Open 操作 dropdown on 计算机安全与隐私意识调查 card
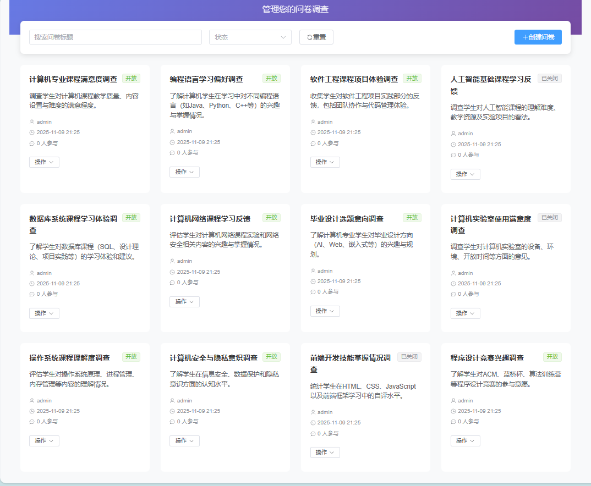Viewport: 591px width, 486px height. 184,441
